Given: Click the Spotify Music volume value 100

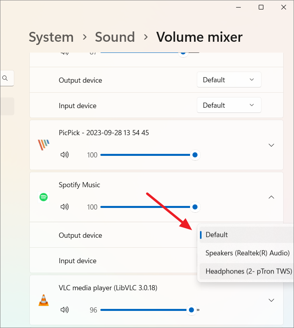Looking at the screenshot, I should click(x=92, y=207).
